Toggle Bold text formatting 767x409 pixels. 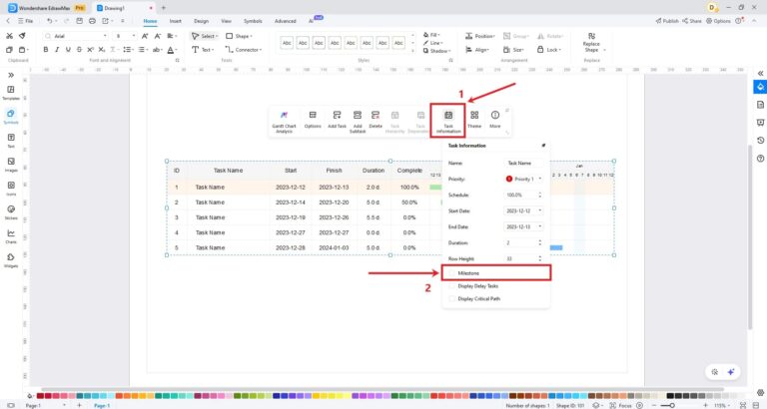pos(46,49)
